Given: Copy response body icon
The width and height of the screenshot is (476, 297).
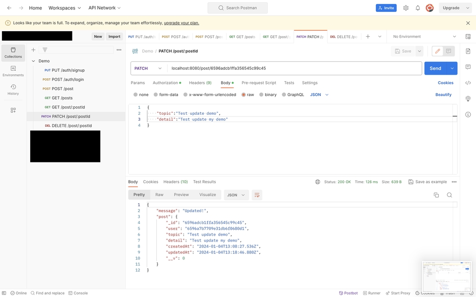Looking at the screenshot, I should click(436, 195).
